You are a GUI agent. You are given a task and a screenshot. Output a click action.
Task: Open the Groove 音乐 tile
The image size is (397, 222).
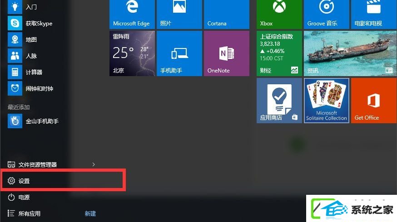pos(327,14)
